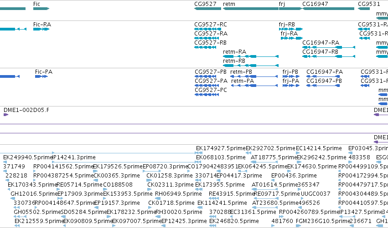Viewport: 388px width, 228px height.
Task: Open RE05714.5prime feature
Action: click(x=80, y=185)
